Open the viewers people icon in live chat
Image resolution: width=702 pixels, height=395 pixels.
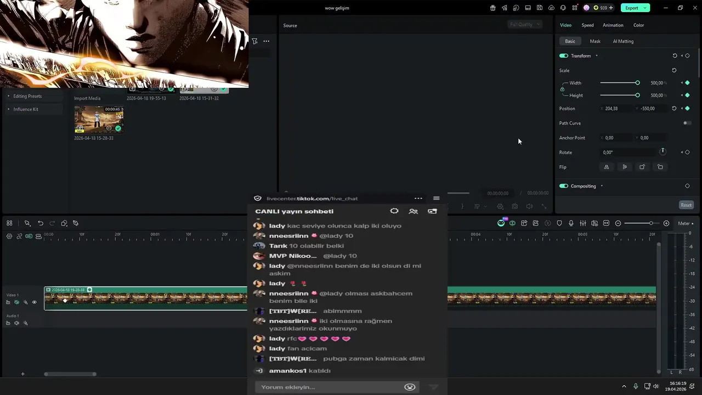(413, 211)
